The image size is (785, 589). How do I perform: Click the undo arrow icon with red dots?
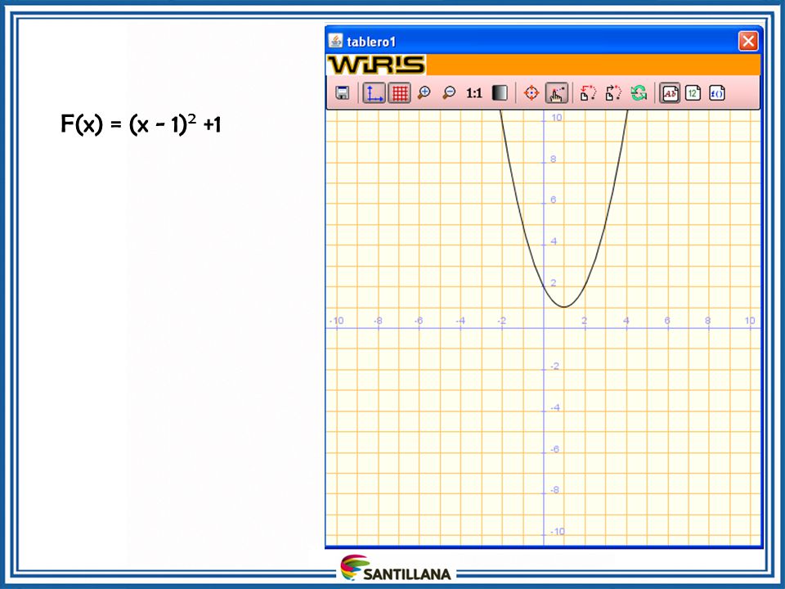pos(588,93)
